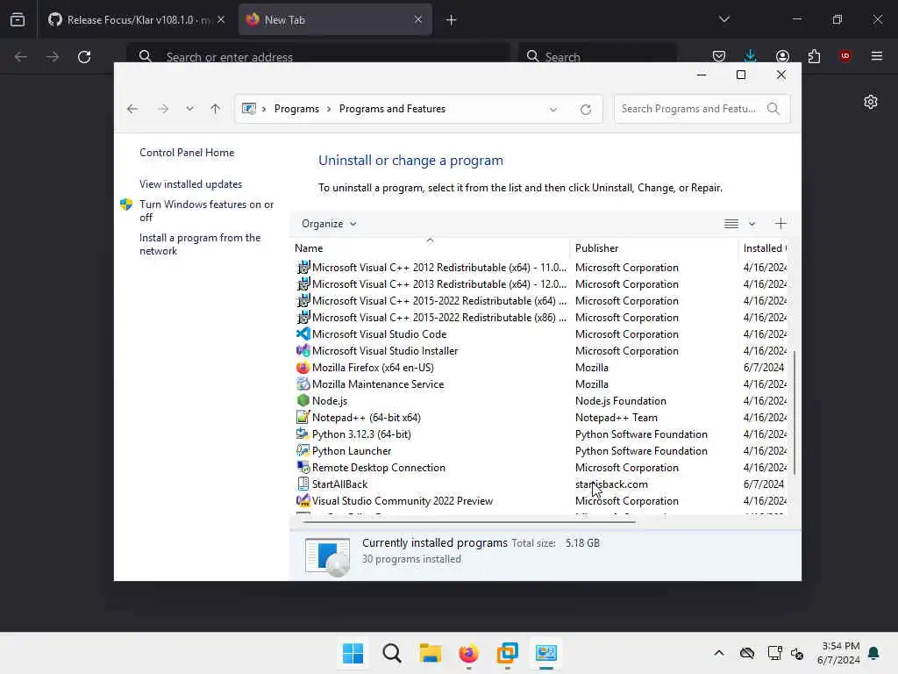The image size is (898, 674).
Task: Close the Release Focus/Klar tab
Action: (x=221, y=19)
